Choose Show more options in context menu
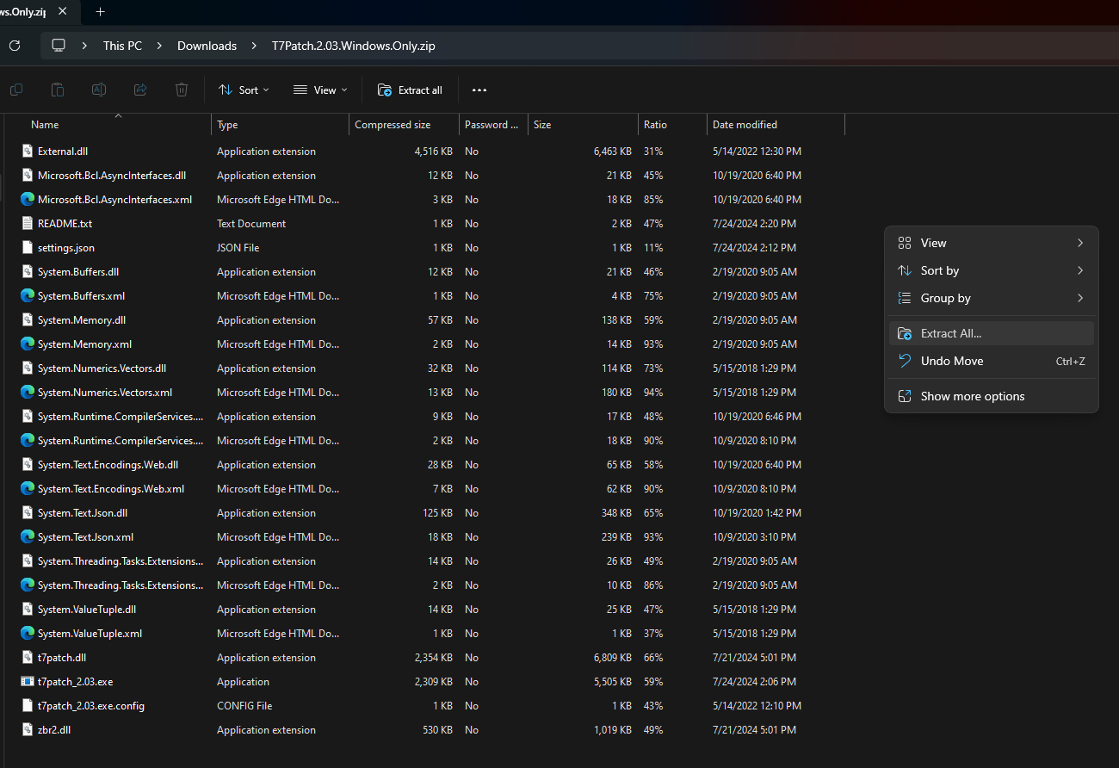The width and height of the screenshot is (1119, 768). (x=991, y=396)
